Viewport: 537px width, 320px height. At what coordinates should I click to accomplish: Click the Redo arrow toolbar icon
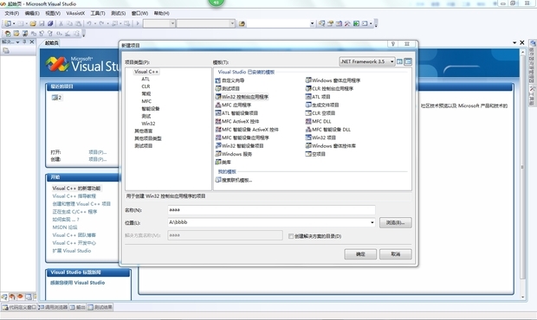(101, 23)
